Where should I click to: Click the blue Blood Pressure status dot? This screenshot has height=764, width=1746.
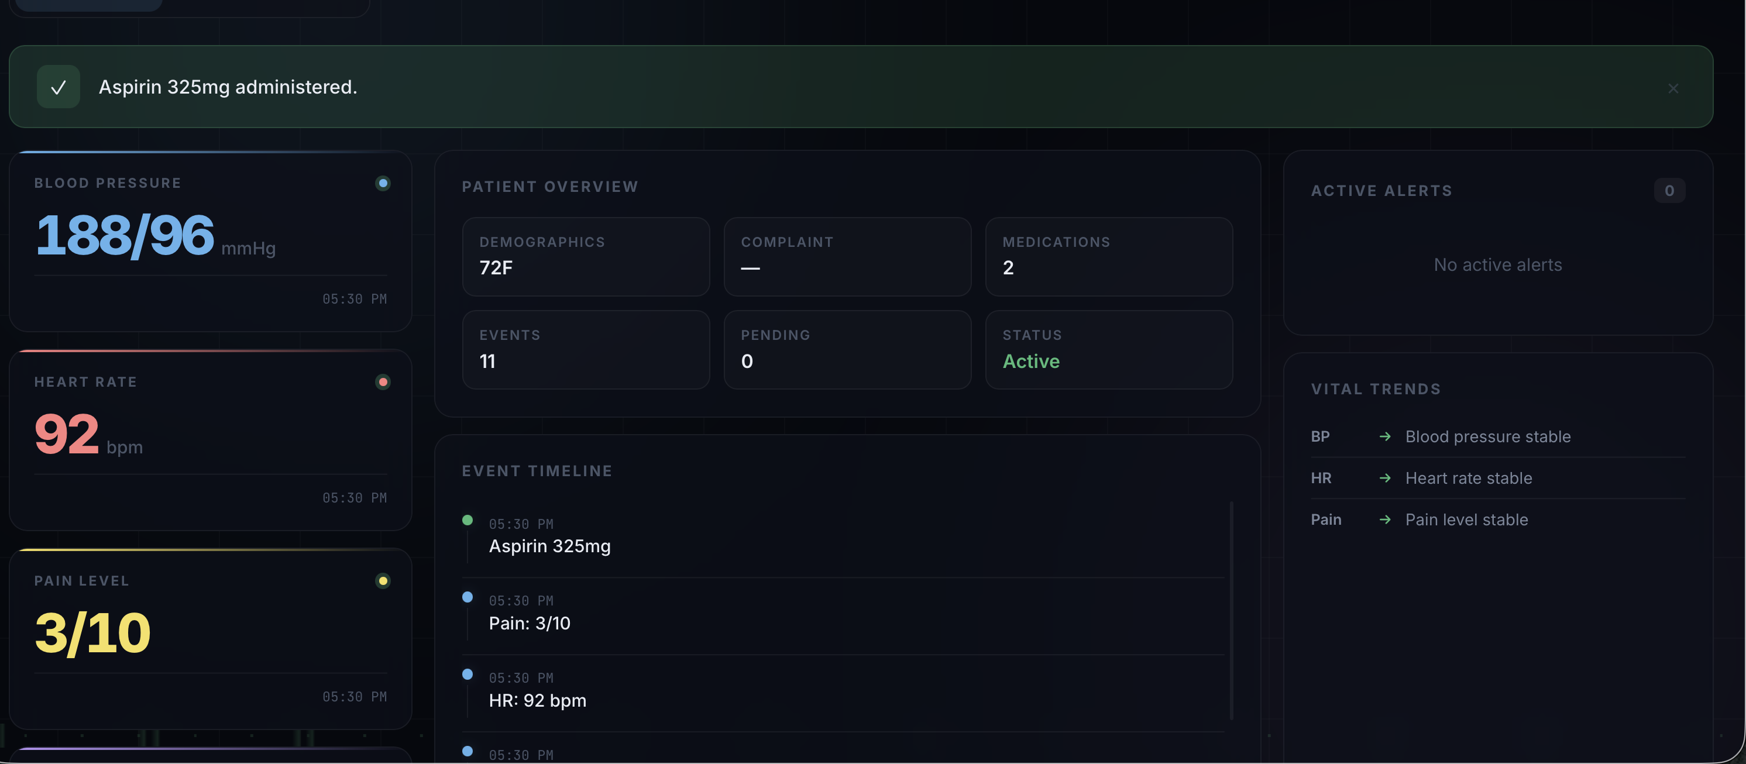383,183
